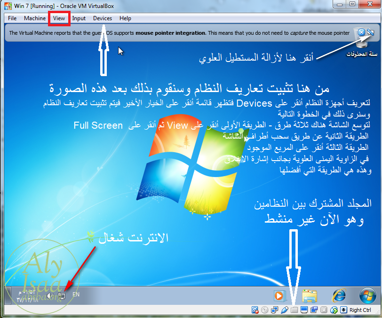Click the Windows 7 Start button
Screen dimensions: 382x318
click(x=367, y=295)
